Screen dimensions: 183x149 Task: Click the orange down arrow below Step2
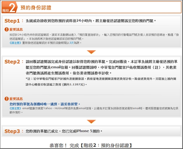click(x=91, y=121)
